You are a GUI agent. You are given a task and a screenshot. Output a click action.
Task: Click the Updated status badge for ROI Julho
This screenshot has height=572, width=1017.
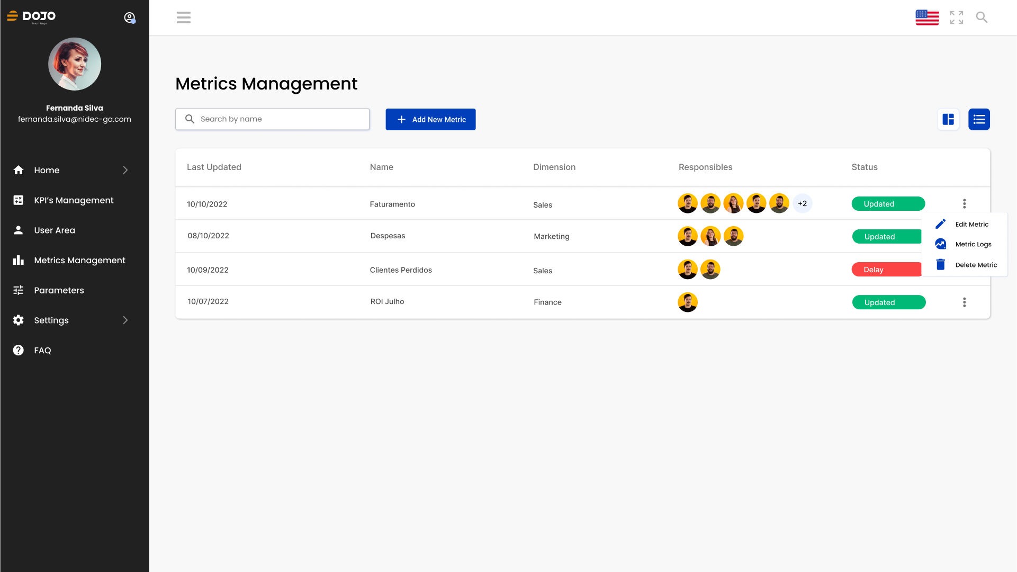pos(888,302)
